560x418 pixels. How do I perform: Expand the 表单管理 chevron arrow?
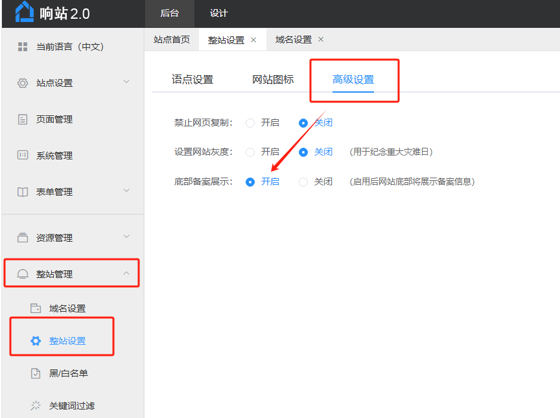point(126,191)
